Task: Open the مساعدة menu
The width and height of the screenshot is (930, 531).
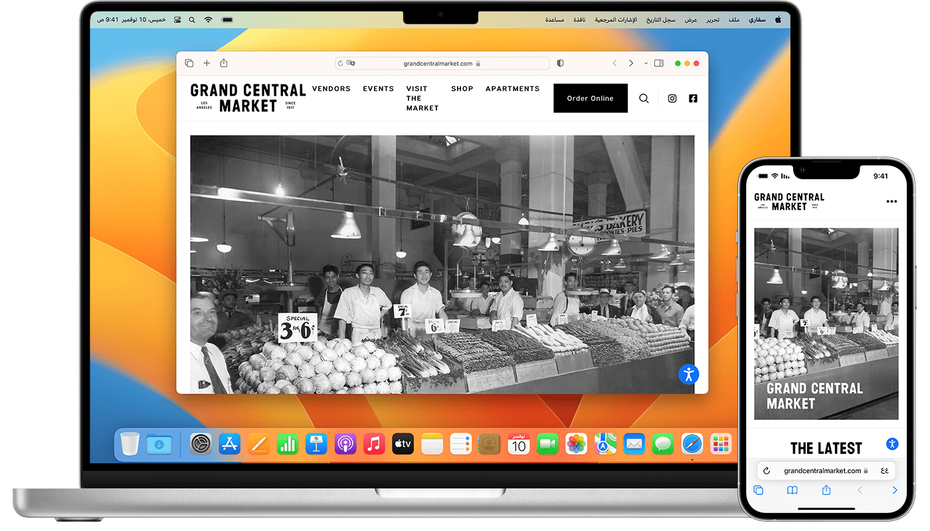Action: tap(555, 20)
